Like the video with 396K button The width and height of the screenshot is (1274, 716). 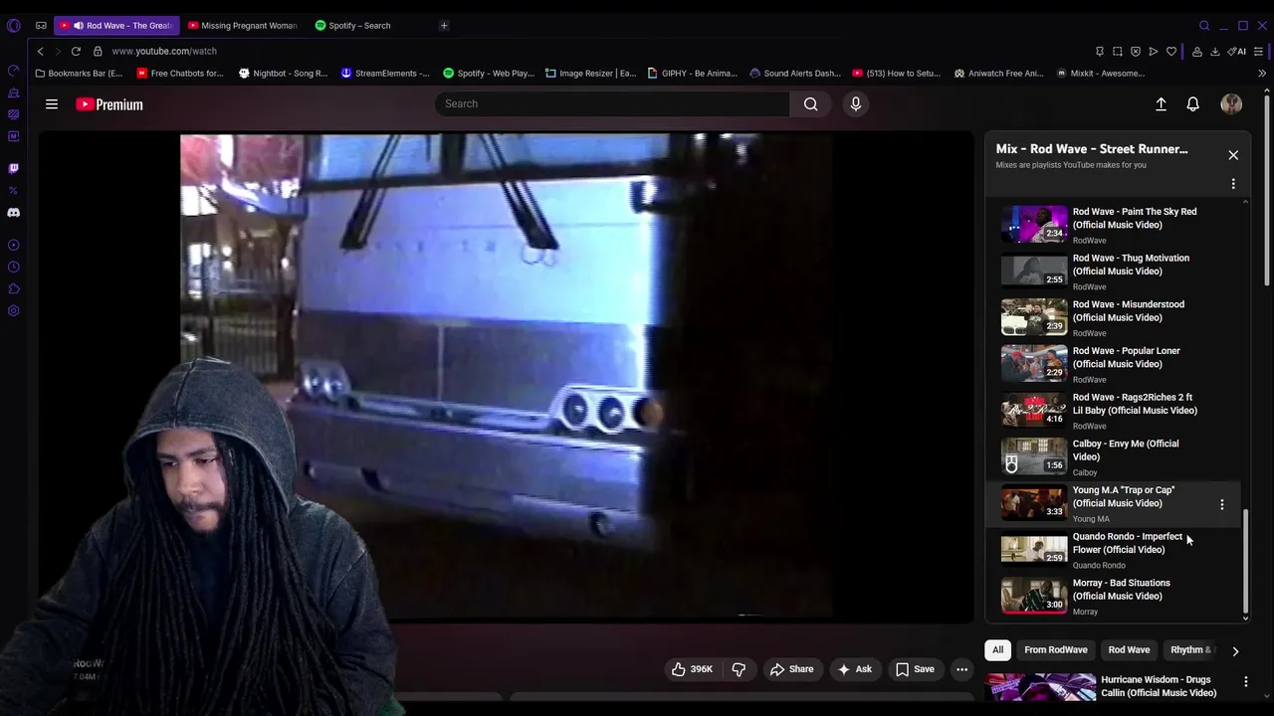pyautogui.click(x=694, y=669)
